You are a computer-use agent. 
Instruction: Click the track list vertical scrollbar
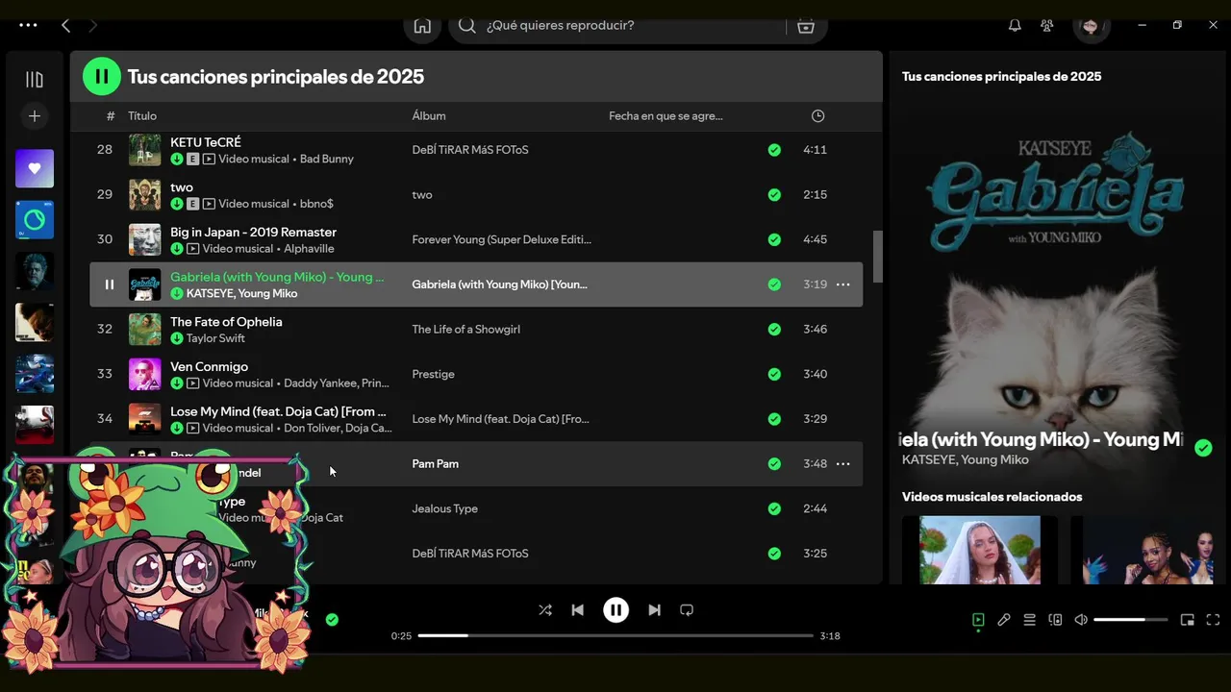point(878,256)
